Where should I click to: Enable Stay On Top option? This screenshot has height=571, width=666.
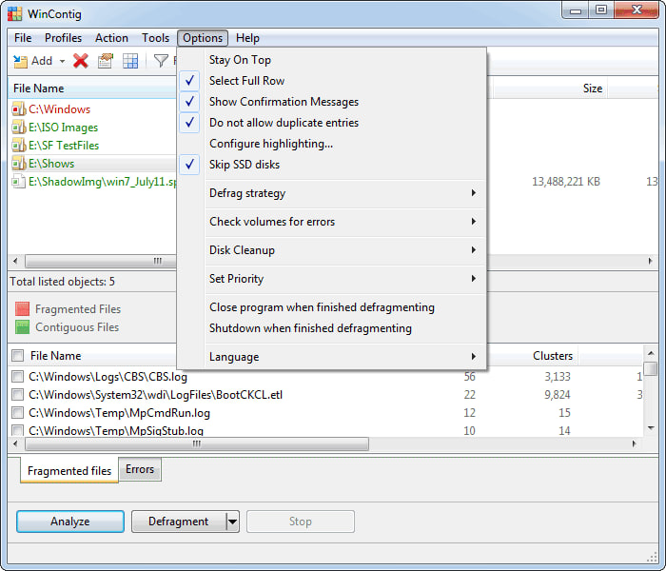331,60
